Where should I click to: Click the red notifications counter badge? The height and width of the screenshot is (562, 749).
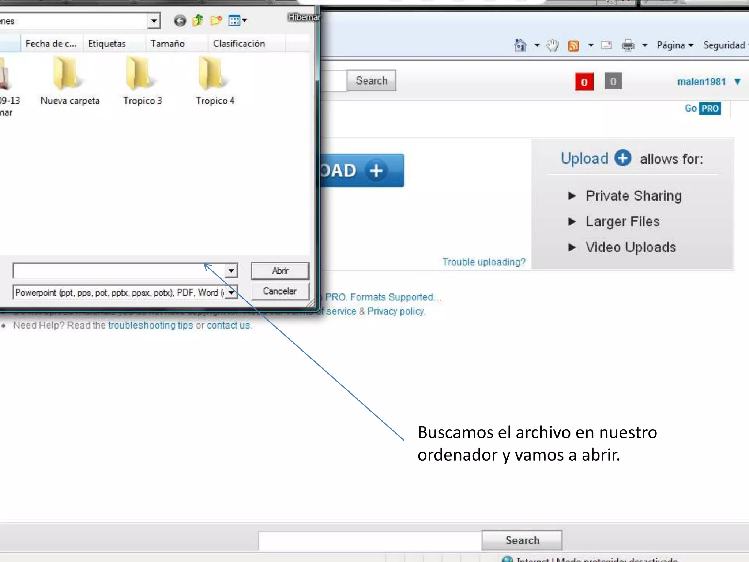584,82
